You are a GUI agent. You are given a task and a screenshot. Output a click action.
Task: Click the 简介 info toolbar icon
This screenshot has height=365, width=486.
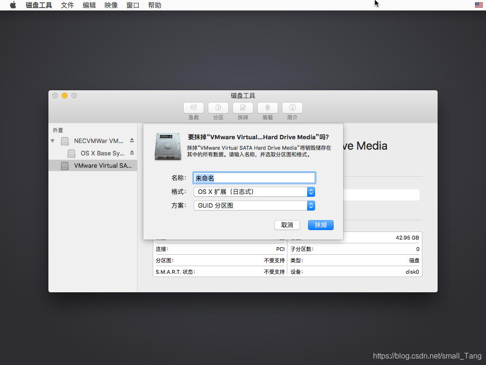pos(292,108)
